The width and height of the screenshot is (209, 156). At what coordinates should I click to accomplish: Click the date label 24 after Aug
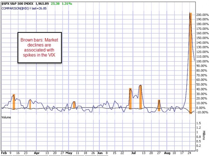tap(189, 153)
